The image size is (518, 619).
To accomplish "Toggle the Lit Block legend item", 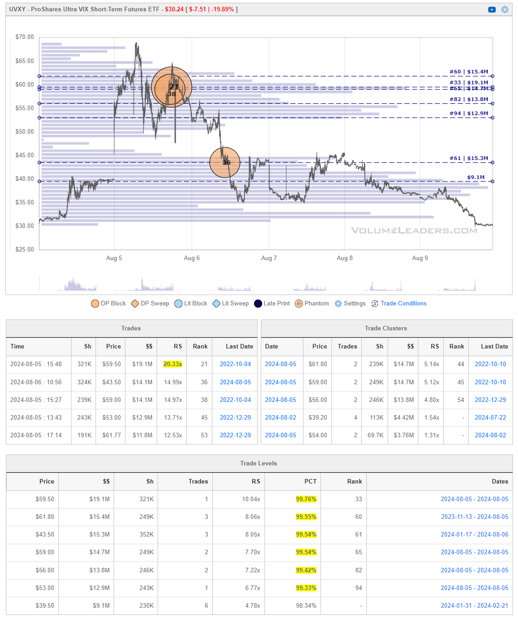I will click(178, 304).
